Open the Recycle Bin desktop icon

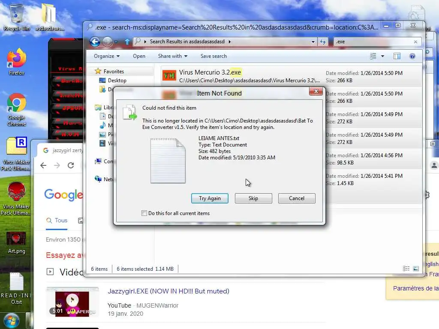[16, 17]
